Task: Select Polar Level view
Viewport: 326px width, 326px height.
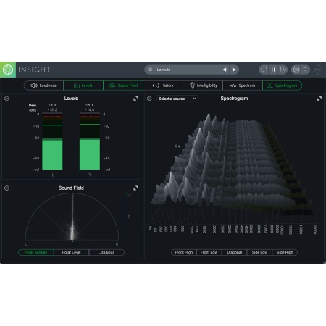Action: (x=71, y=252)
